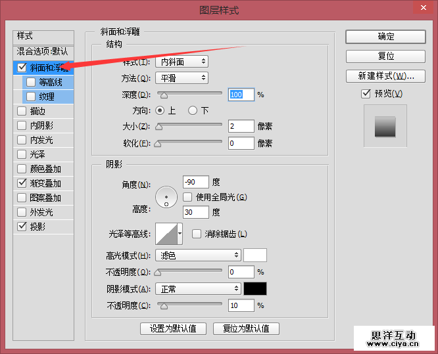438x354 pixels.
Task: Click the 大小(Z) slider handle
Action: 158,127
